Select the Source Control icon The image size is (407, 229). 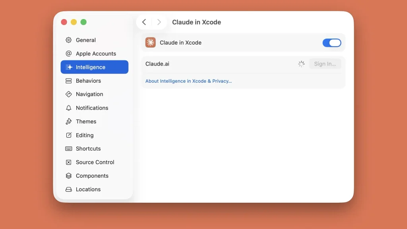69,162
